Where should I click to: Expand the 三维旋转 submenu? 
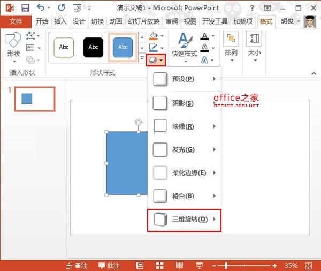[185, 220]
